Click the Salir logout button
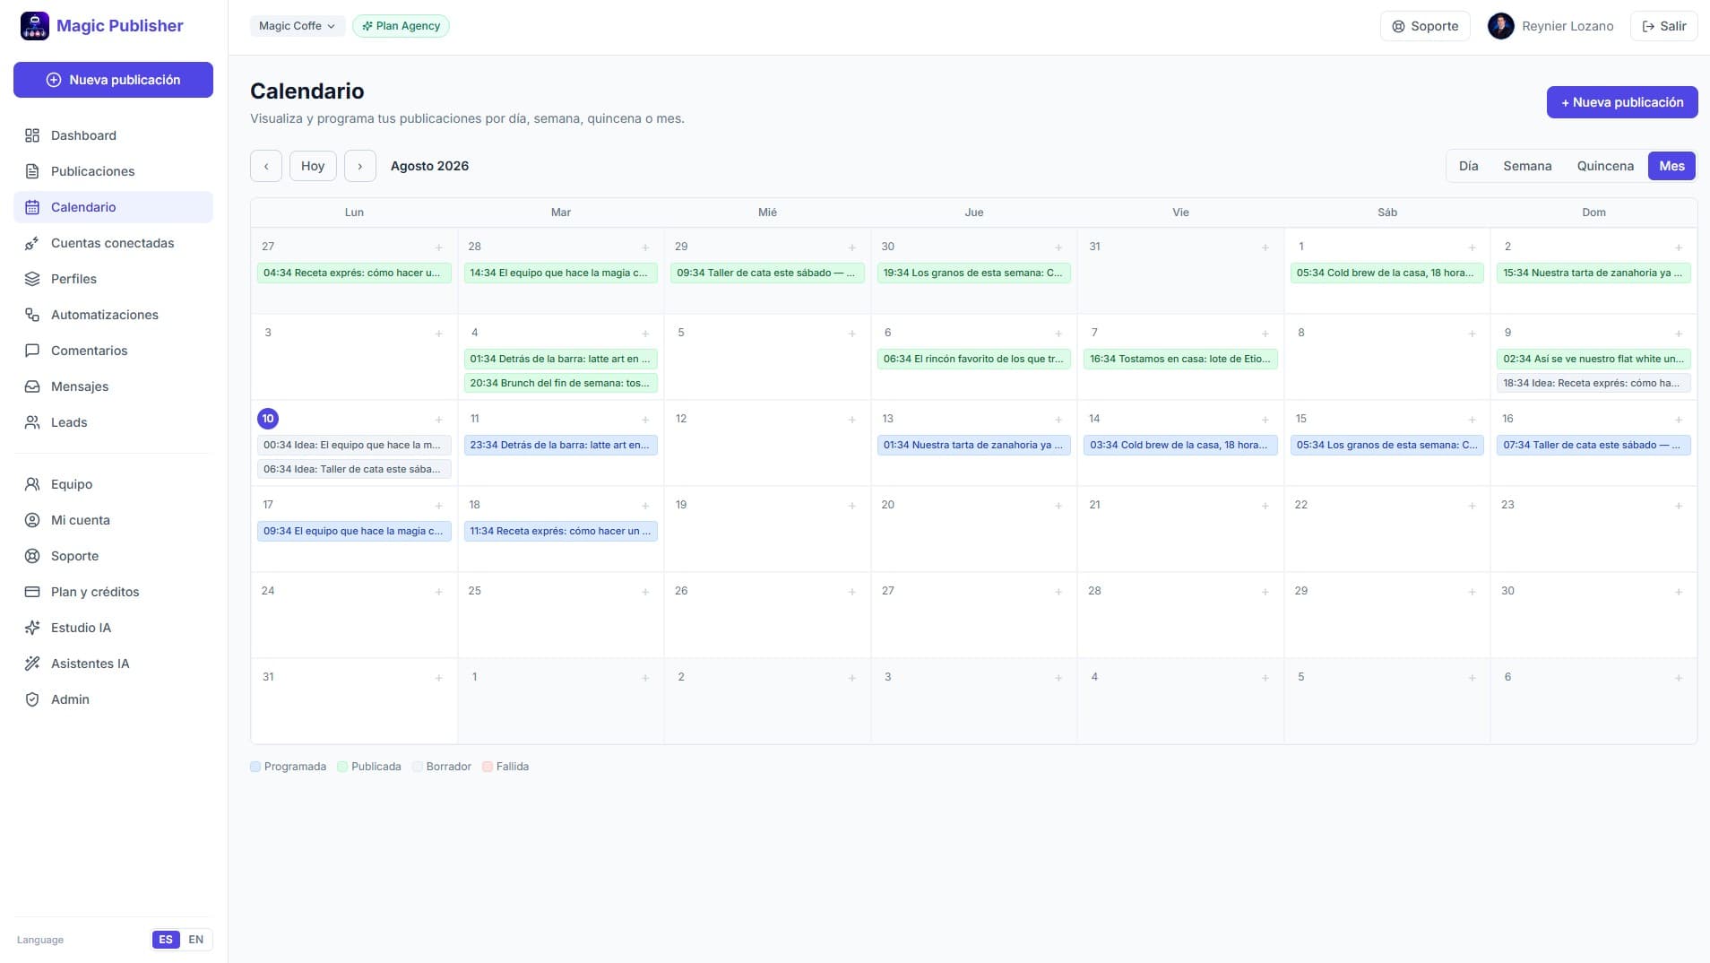The image size is (1710, 963). (1663, 26)
